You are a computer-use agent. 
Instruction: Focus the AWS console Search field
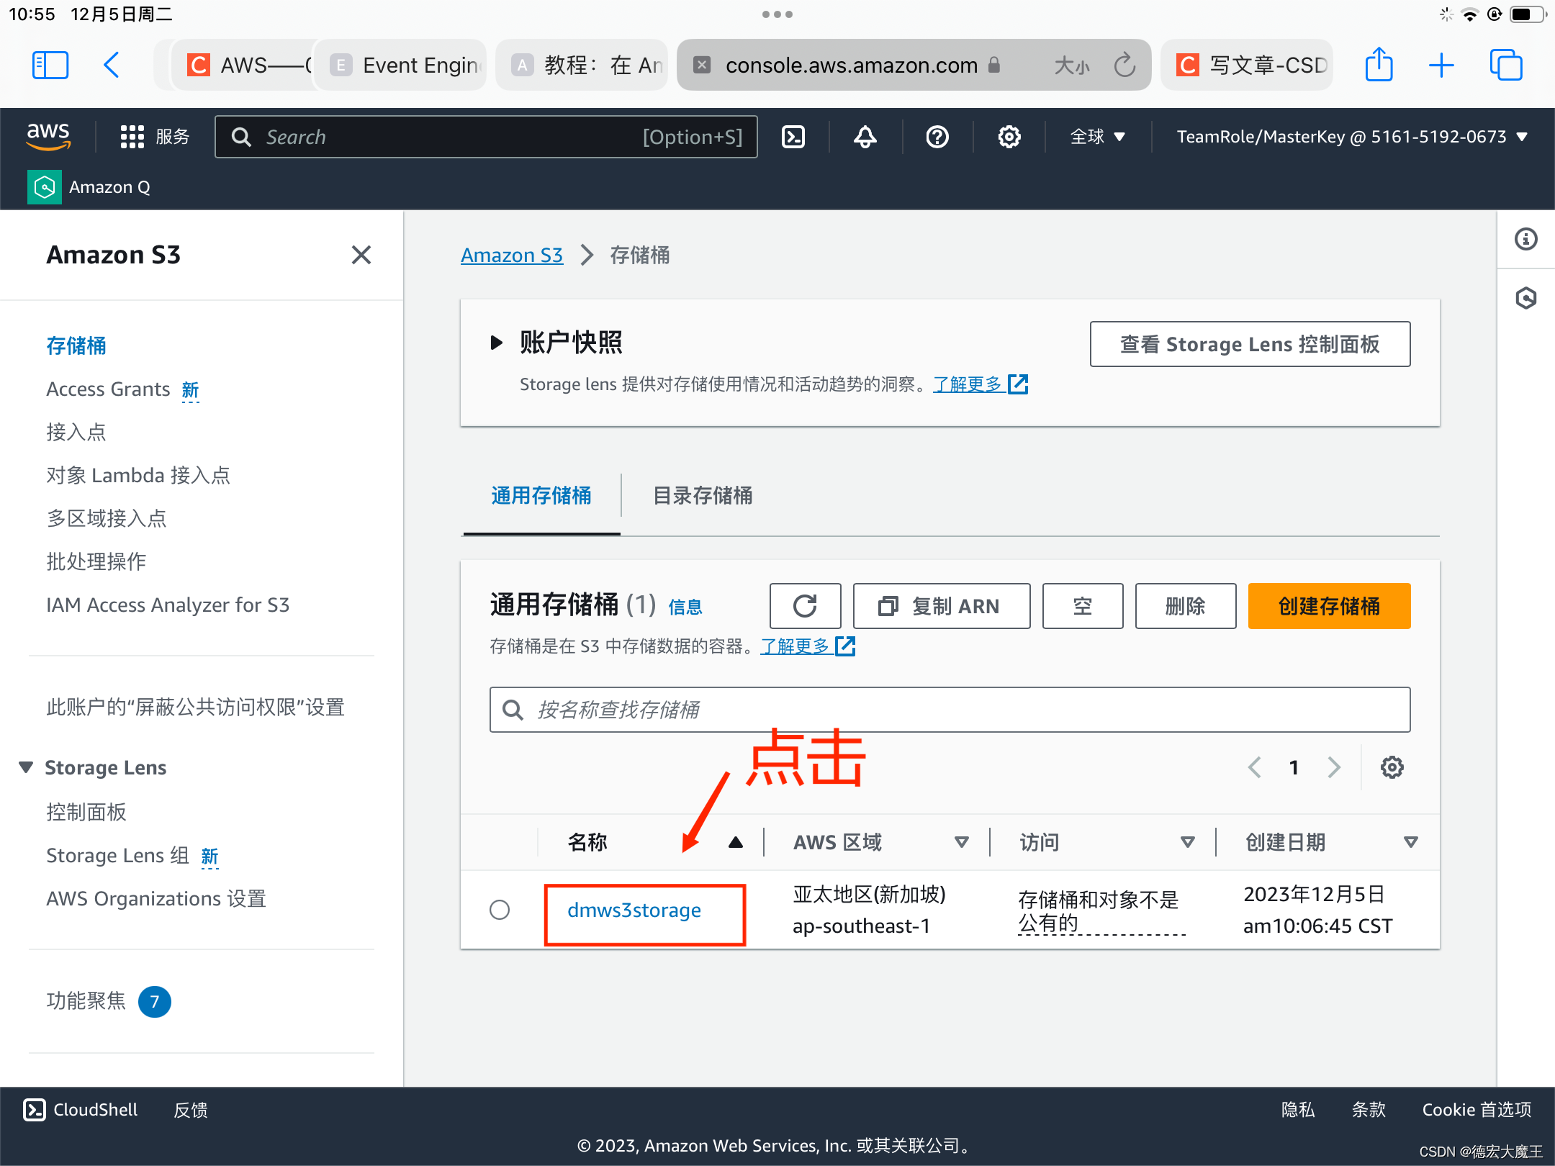tap(486, 137)
